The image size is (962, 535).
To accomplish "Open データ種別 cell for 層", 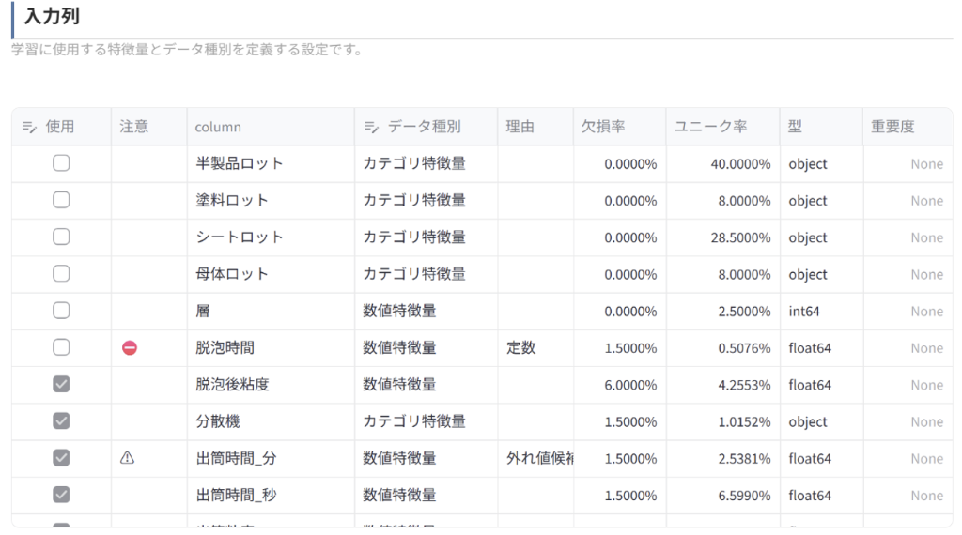I will click(426, 311).
